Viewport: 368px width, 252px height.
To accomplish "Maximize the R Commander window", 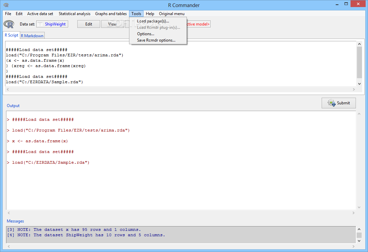I will (346, 4).
